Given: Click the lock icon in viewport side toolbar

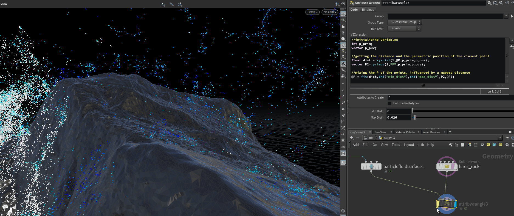Looking at the screenshot, I should pyautogui.click(x=343, y=27).
